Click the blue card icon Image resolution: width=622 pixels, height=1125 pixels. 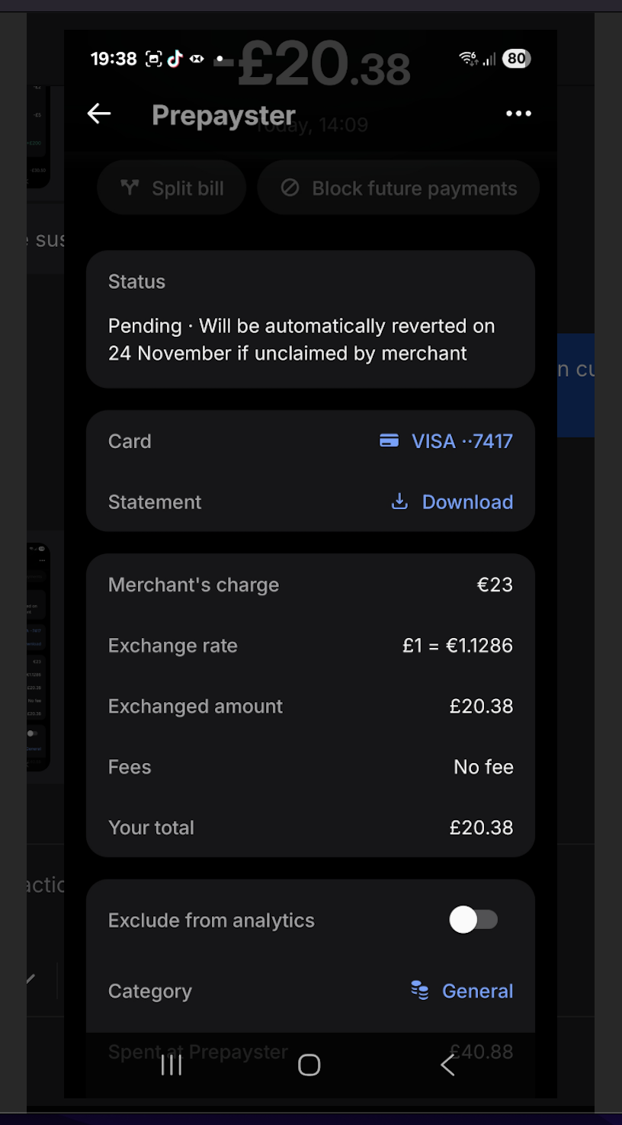389,441
